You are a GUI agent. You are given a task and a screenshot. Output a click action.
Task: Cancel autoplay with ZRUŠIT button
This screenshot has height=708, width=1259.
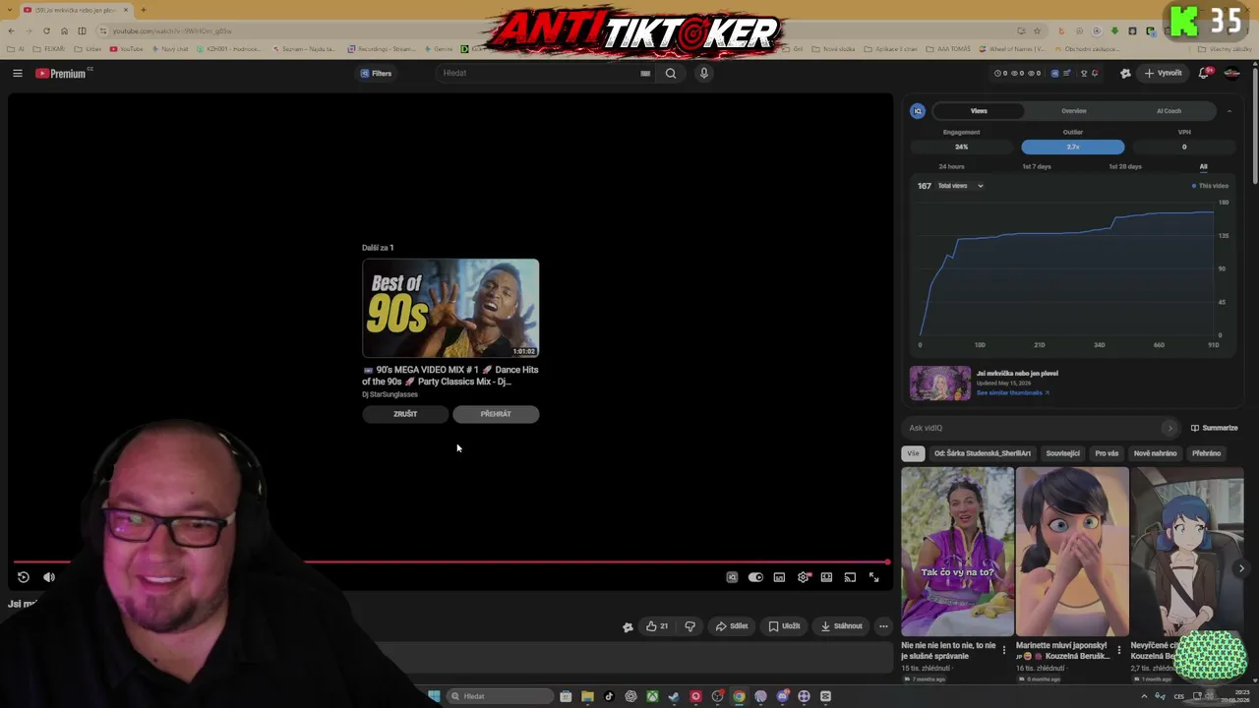click(x=405, y=414)
